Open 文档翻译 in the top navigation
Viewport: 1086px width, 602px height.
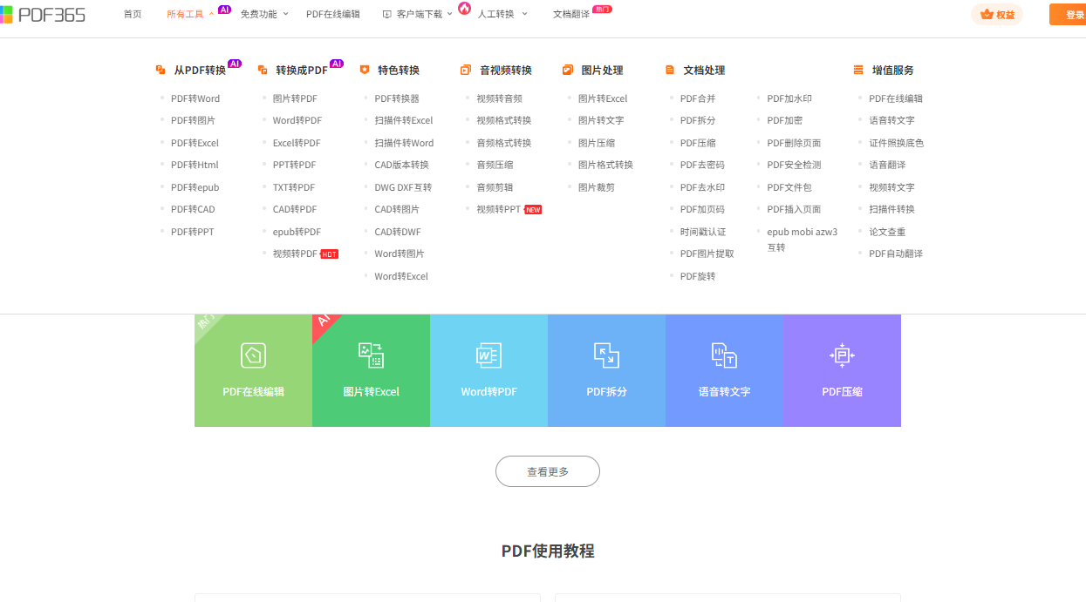click(x=571, y=15)
